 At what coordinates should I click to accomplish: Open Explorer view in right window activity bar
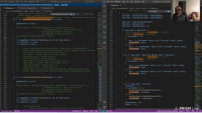(x=104, y=6)
